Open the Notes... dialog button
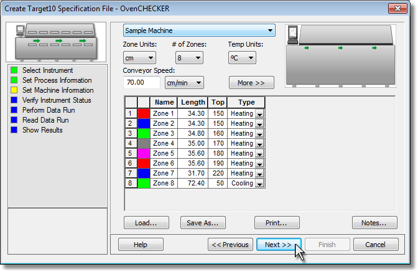418x272 pixels. coord(374,223)
